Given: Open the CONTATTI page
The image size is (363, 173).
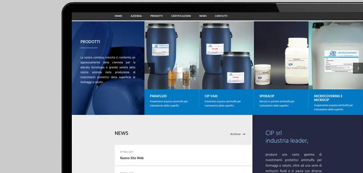Looking at the screenshot, I should pos(221,16).
